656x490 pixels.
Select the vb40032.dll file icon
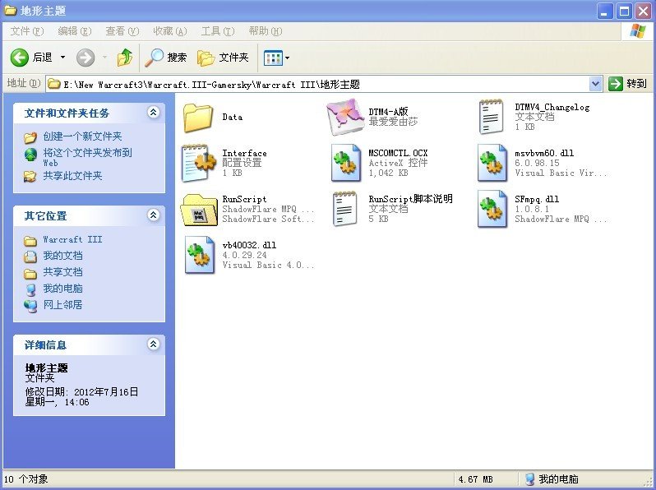198,255
